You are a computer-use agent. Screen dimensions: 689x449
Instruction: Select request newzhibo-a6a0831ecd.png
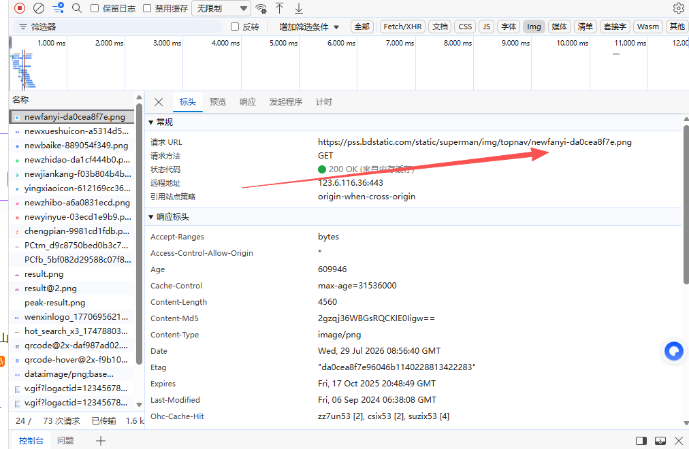point(71,202)
